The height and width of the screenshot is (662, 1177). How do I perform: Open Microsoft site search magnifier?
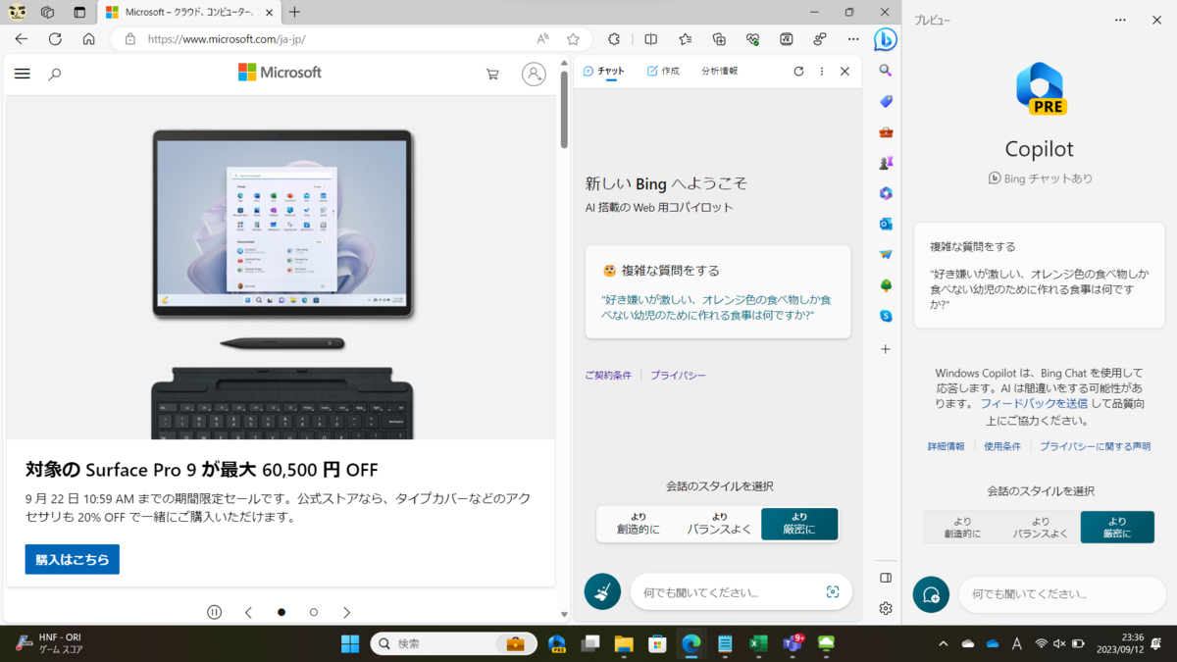[55, 74]
